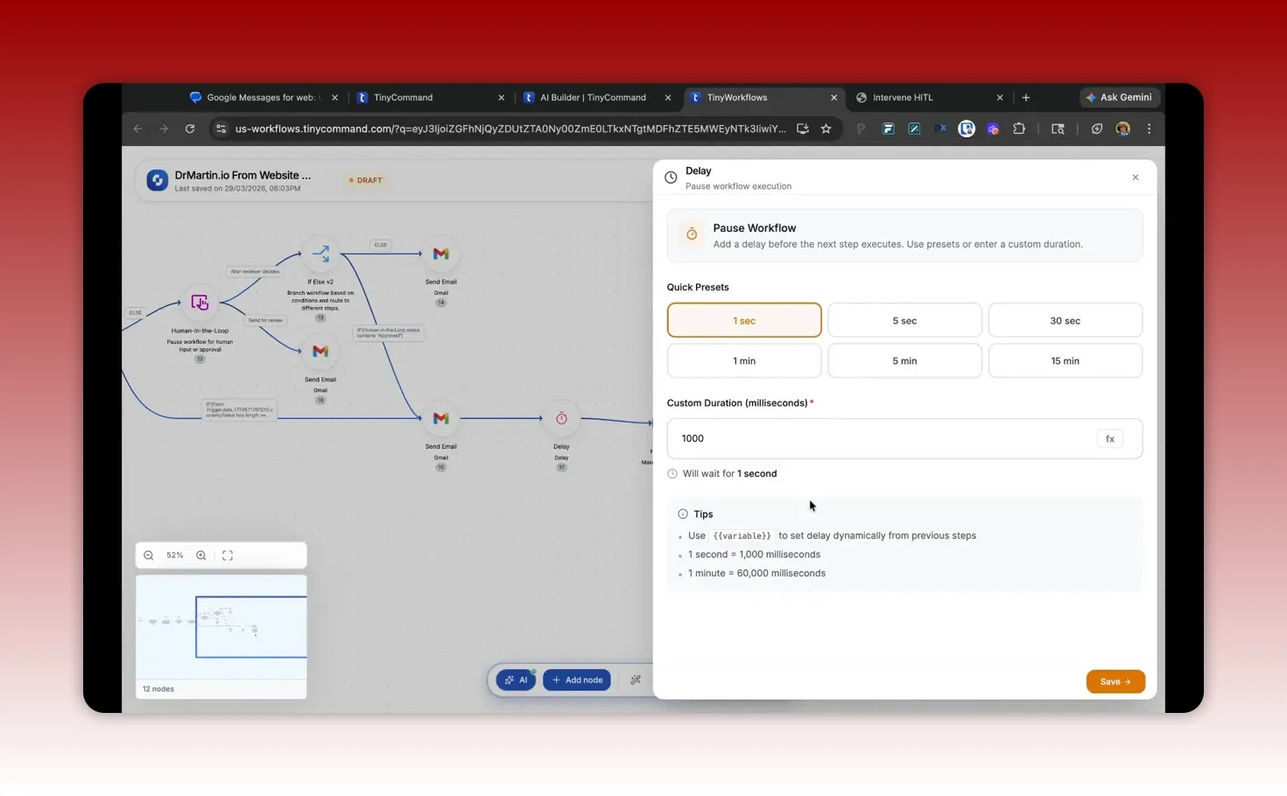Choose the 30 sec quick preset
The height and width of the screenshot is (796, 1287).
coord(1065,320)
